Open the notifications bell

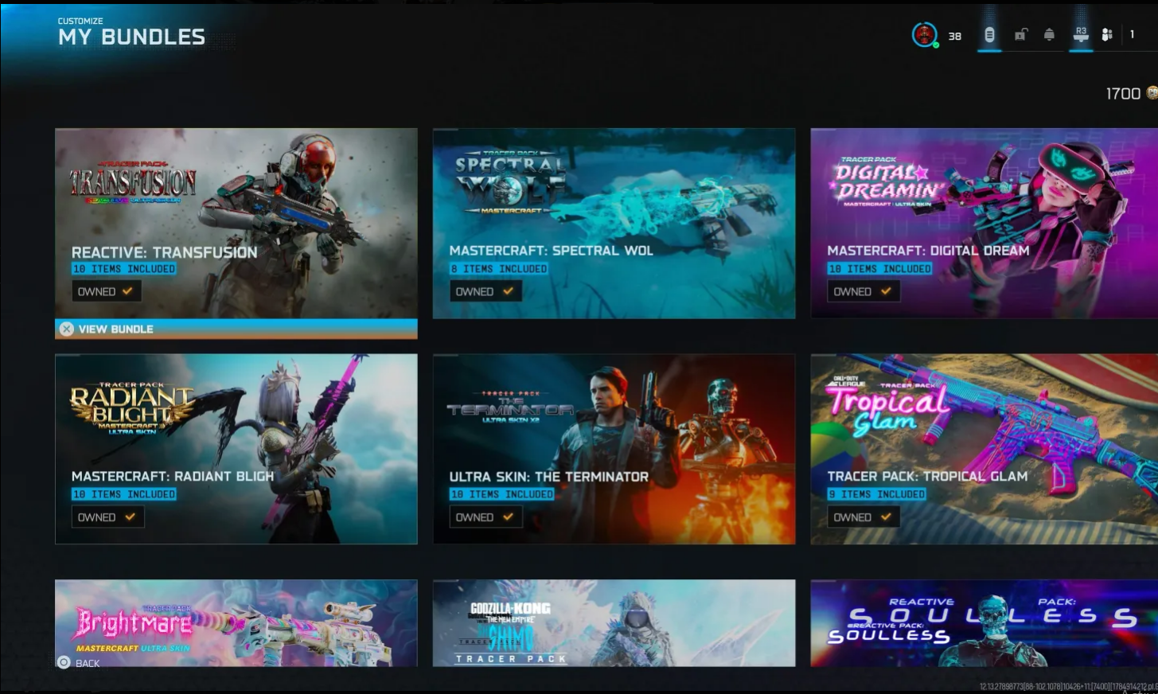pyautogui.click(x=1049, y=34)
